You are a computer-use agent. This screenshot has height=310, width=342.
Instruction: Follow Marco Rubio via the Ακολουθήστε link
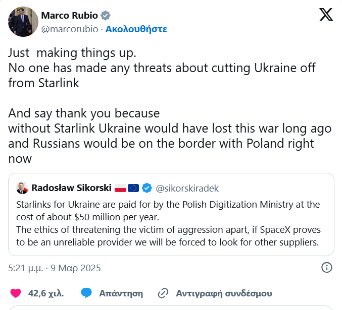(136, 29)
